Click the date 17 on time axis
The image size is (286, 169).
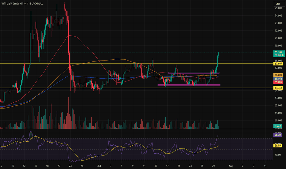point(167,166)
